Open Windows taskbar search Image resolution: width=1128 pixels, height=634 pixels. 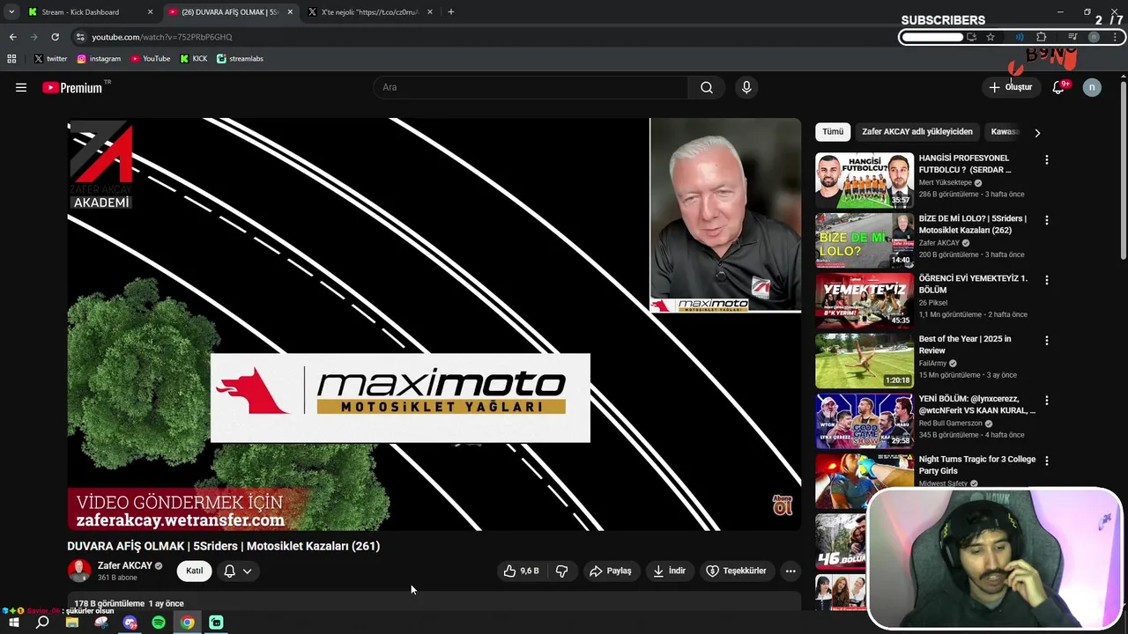[42, 623]
